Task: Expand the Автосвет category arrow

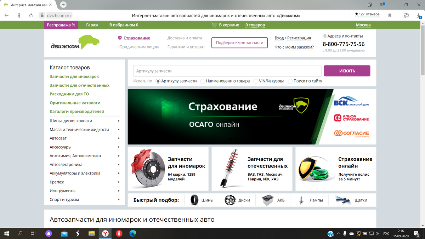Action: (119, 138)
